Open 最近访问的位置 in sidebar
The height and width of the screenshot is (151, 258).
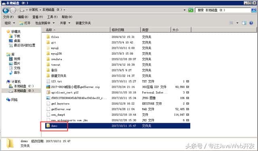[x=25, y=45]
